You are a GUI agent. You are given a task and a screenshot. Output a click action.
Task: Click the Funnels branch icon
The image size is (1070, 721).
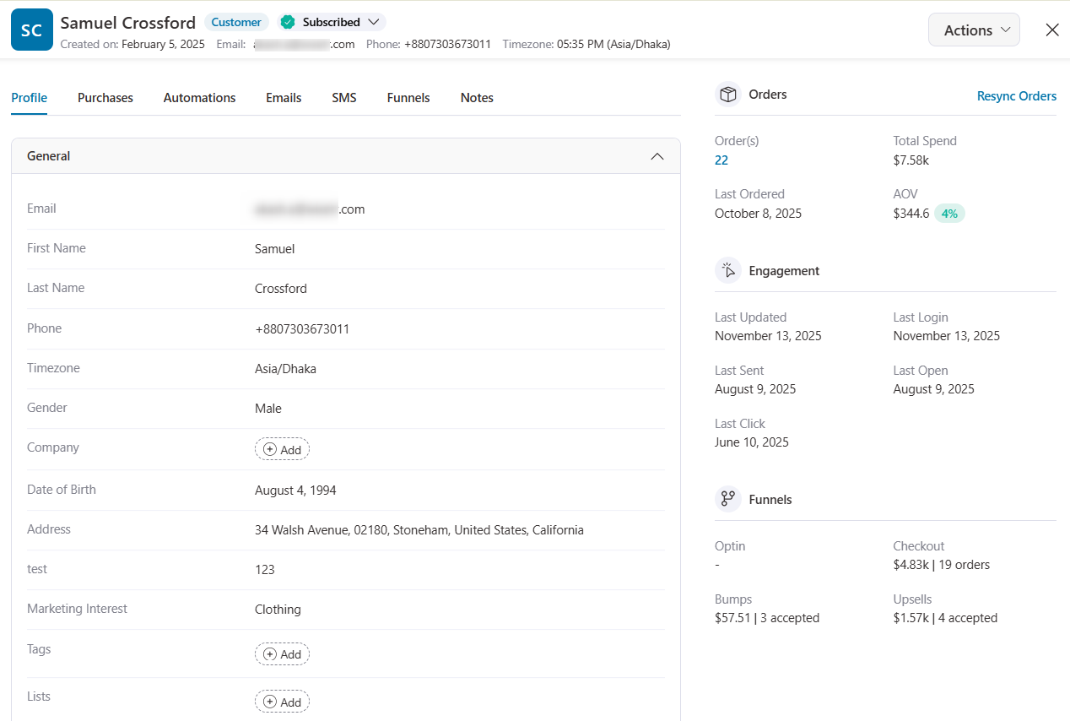click(x=727, y=498)
